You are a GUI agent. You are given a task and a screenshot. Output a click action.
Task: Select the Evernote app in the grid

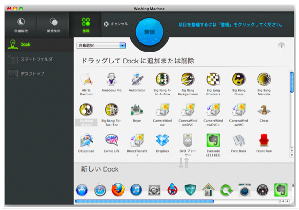(x=213, y=140)
